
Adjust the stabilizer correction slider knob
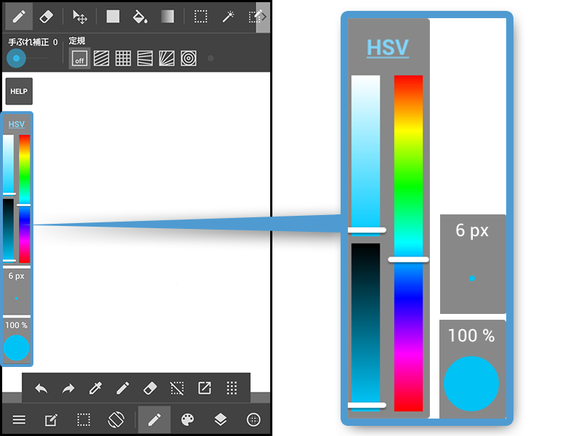pos(16,58)
